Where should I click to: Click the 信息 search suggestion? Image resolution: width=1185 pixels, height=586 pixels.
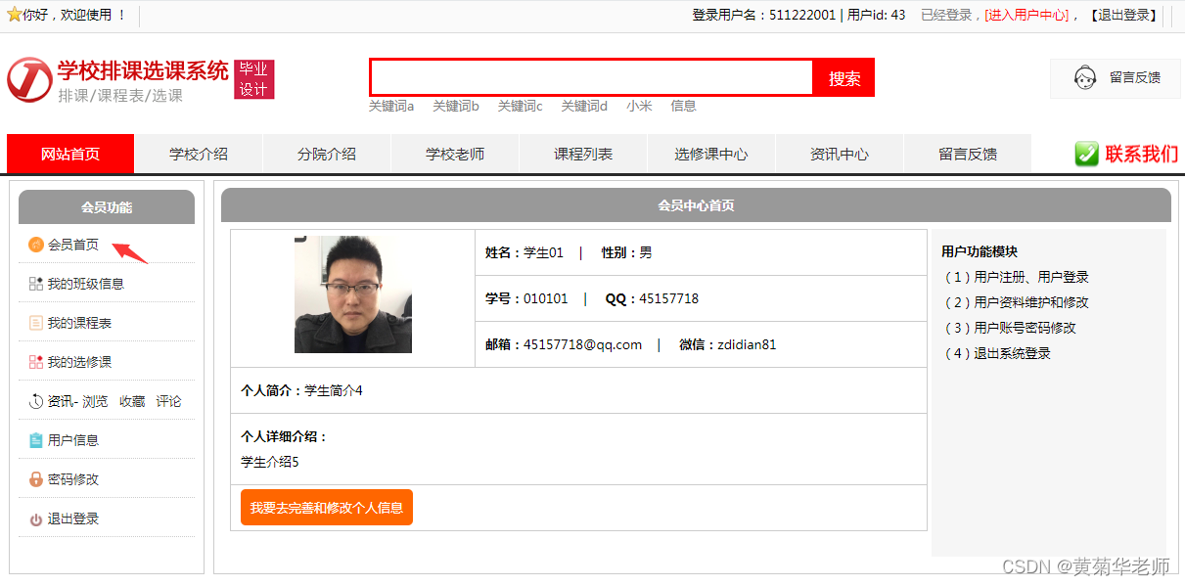(x=683, y=106)
